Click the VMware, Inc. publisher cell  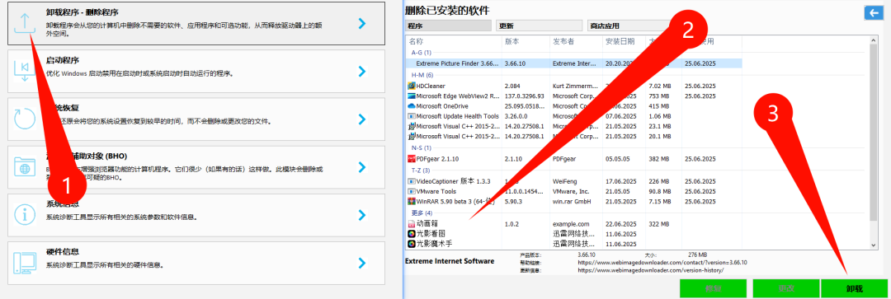click(x=571, y=191)
